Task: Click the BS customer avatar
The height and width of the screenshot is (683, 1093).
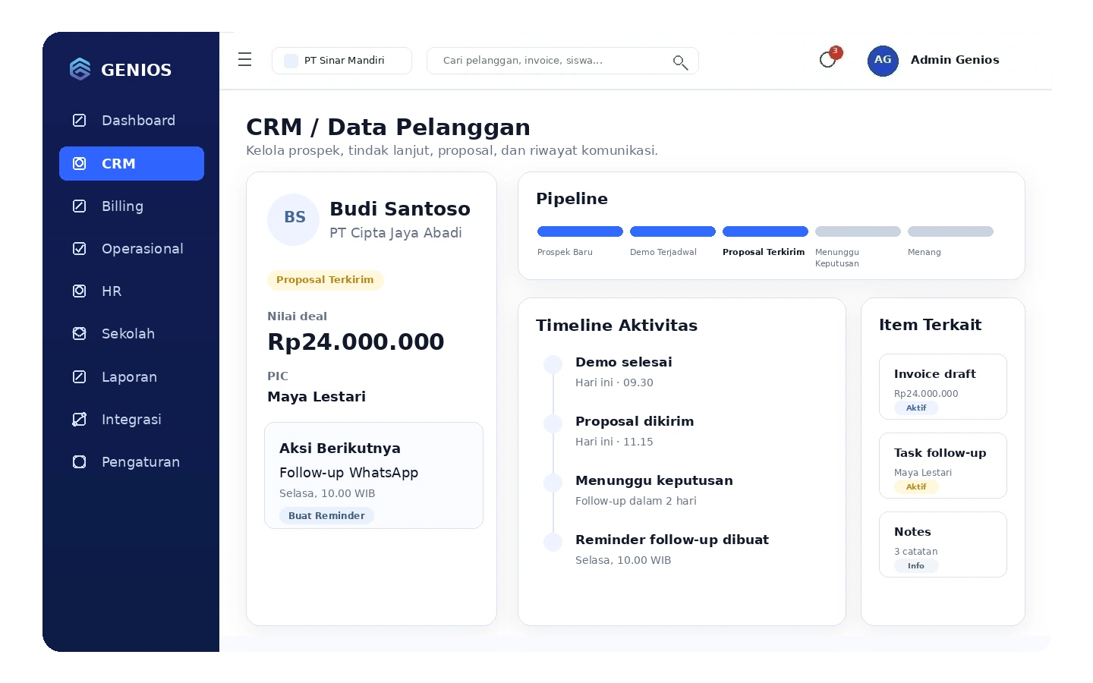Action: coord(294,219)
